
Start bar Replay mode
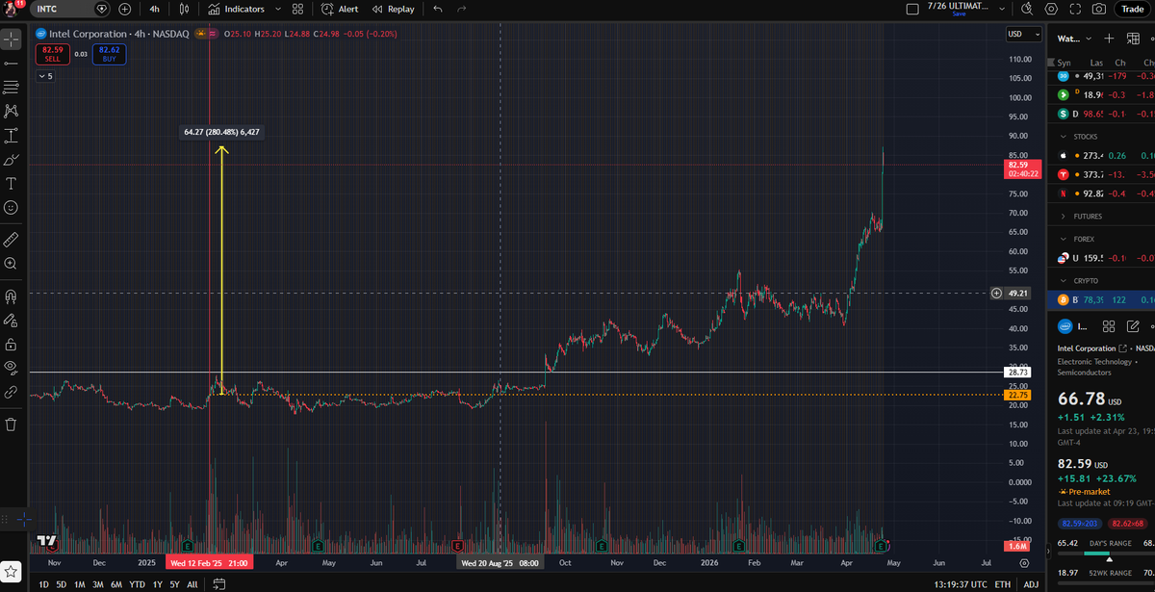pos(393,9)
